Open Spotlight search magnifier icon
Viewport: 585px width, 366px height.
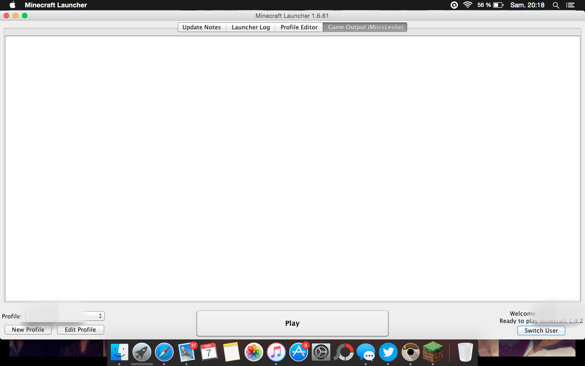[556, 5]
